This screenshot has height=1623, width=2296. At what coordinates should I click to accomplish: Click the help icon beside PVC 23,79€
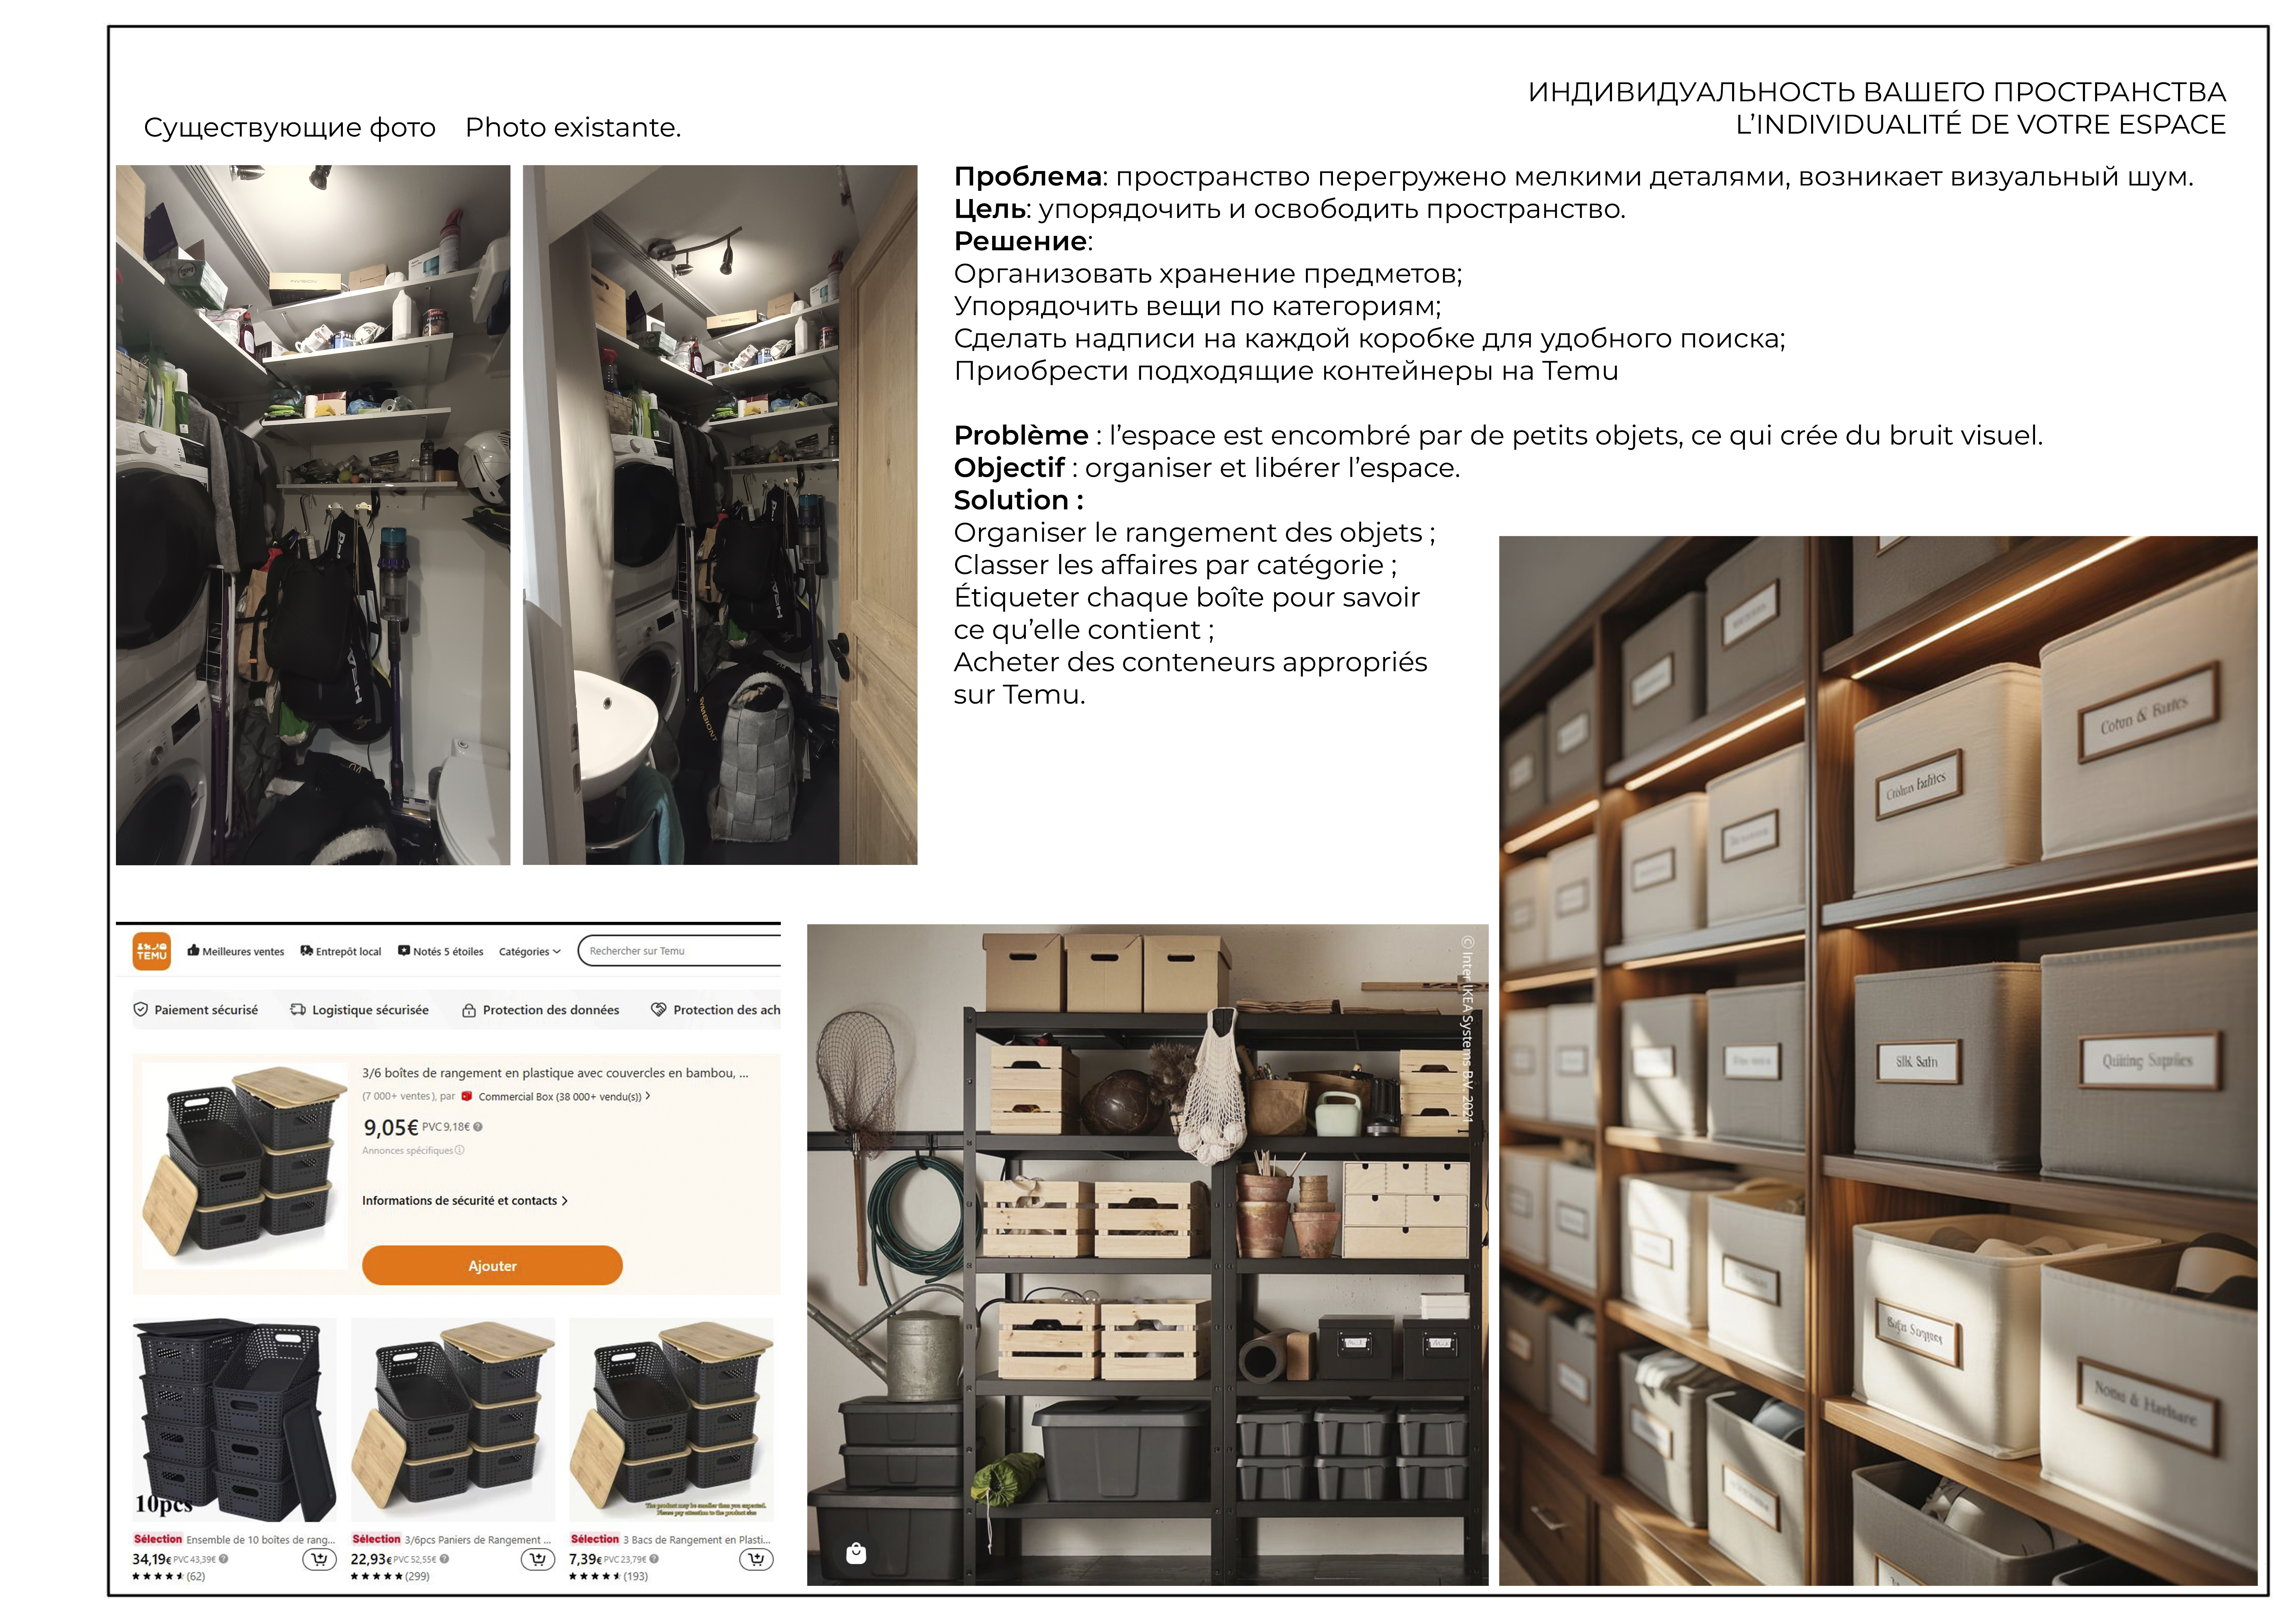tap(654, 1559)
